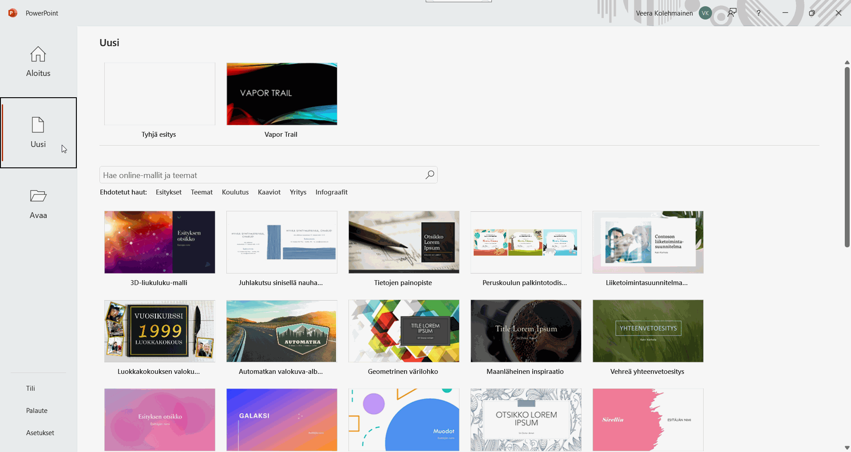
Task: Pick the Geometrinen värilohko template
Action: [404, 331]
